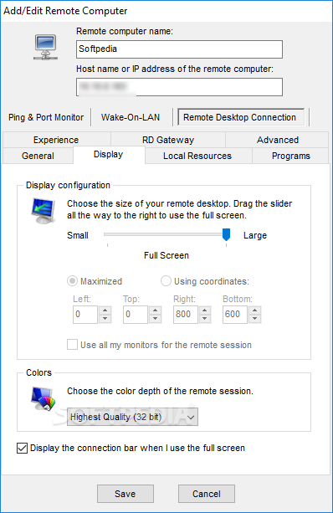Decrease the Left coordinate value
This screenshot has width=333, height=513.
click(105, 319)
